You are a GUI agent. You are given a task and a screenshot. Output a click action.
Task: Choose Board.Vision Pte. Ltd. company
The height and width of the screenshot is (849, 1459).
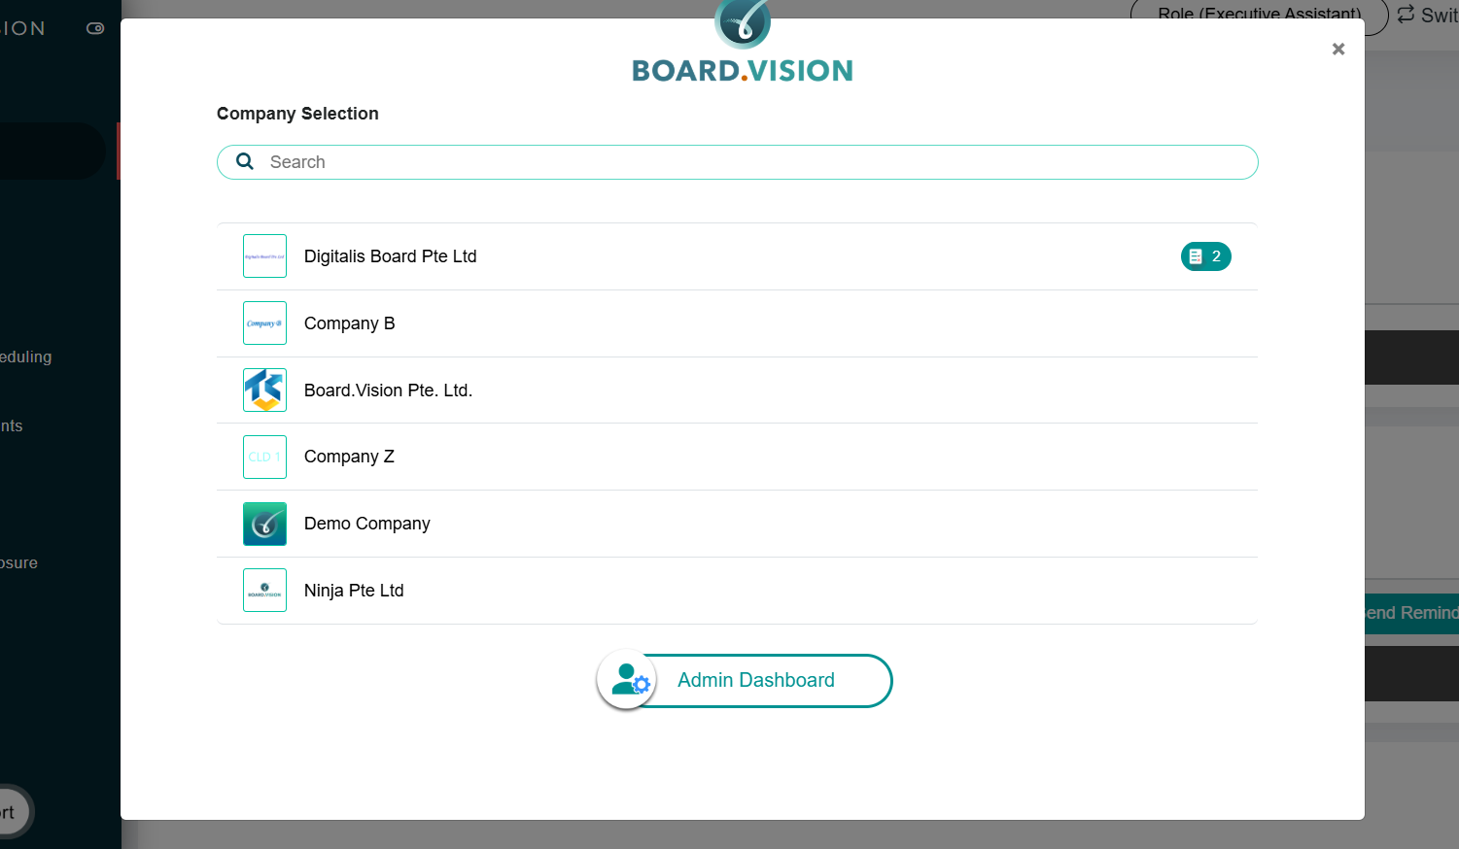coord(737,391)
